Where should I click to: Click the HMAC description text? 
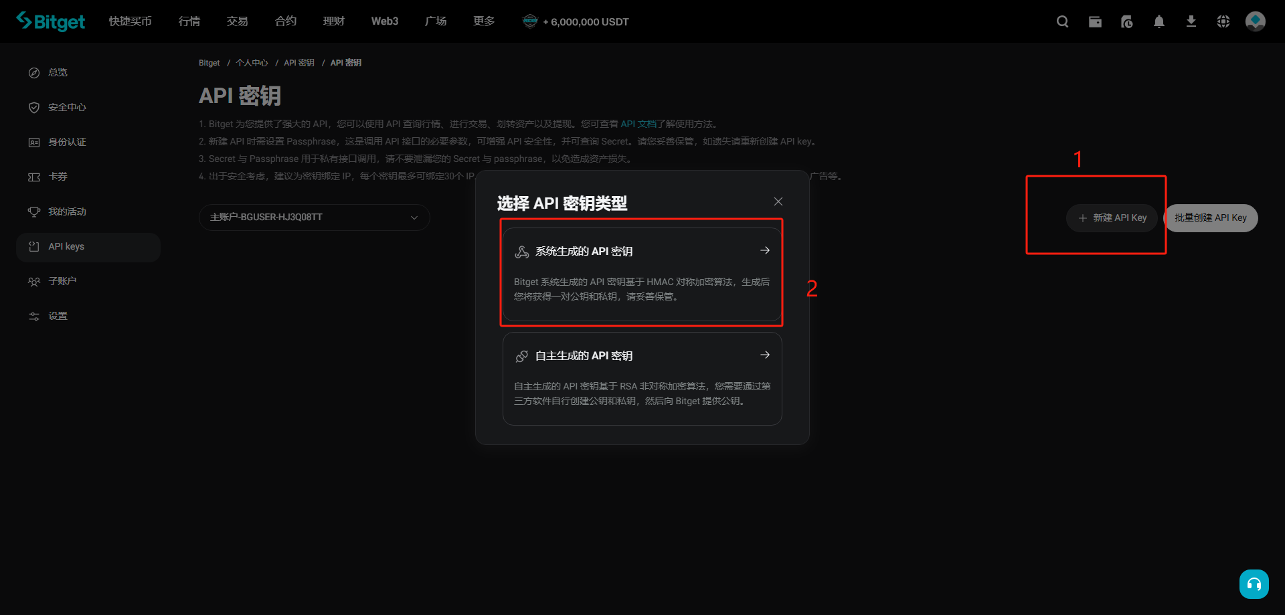click(642, 289)
